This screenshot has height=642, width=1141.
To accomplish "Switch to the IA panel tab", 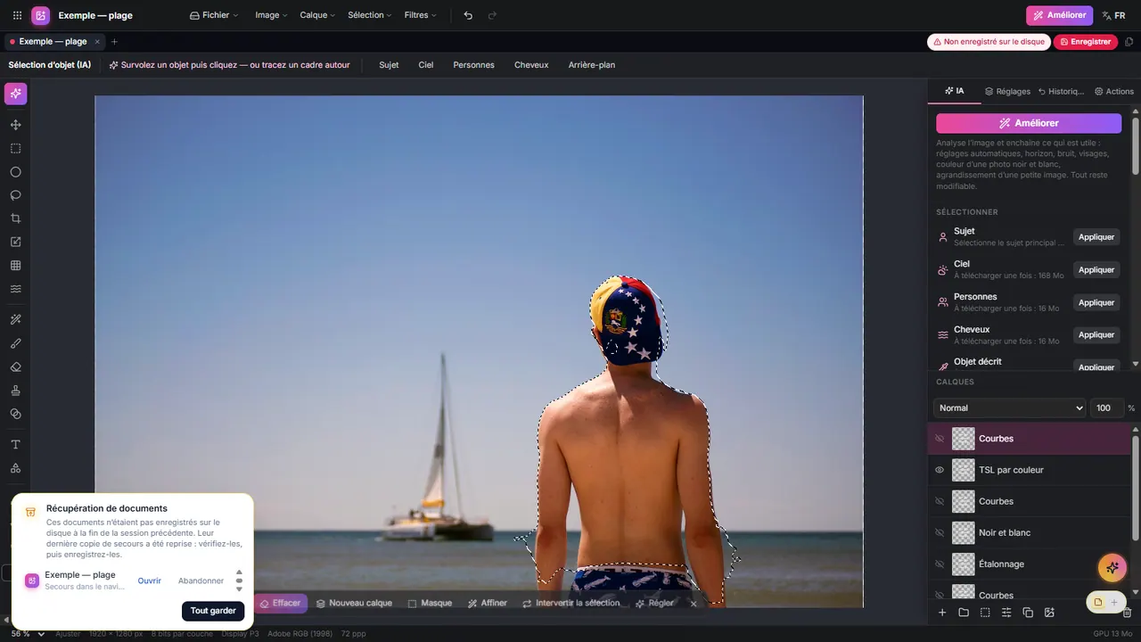I will tap(954, 91).
